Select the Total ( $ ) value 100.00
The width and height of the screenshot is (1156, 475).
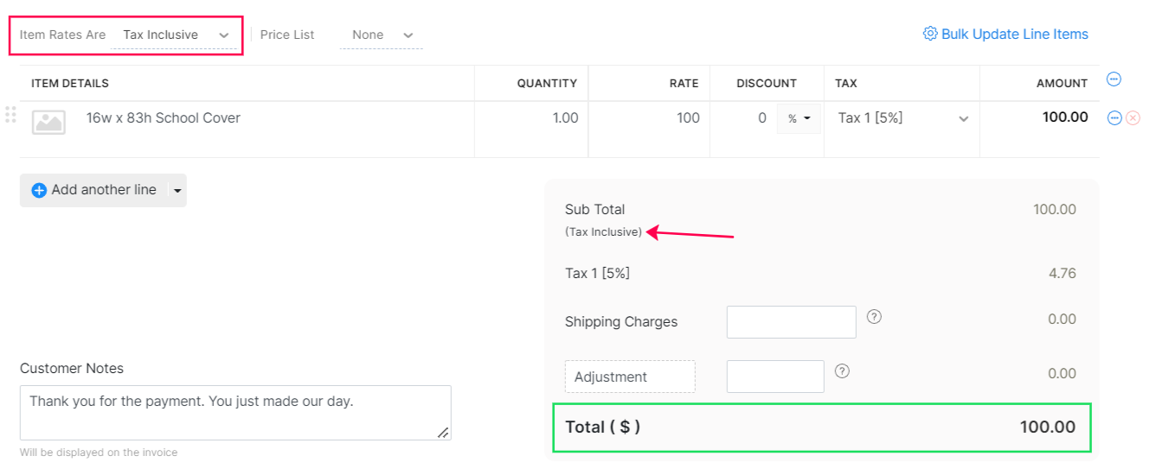[1048, 427]
